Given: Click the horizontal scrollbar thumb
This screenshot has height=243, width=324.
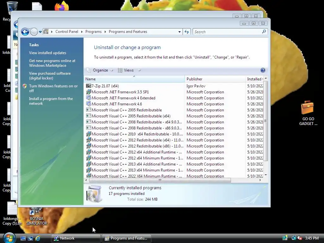Looking at the screenshot, I should click(160, 180).
